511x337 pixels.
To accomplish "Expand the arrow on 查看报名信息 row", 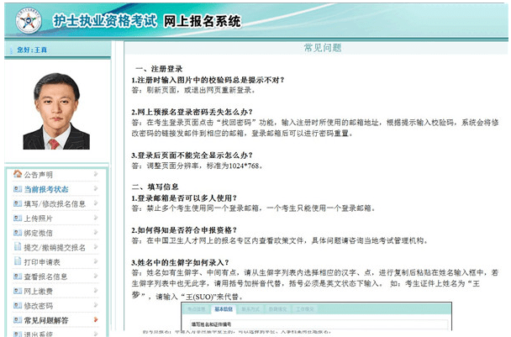I will click(96, 276).
